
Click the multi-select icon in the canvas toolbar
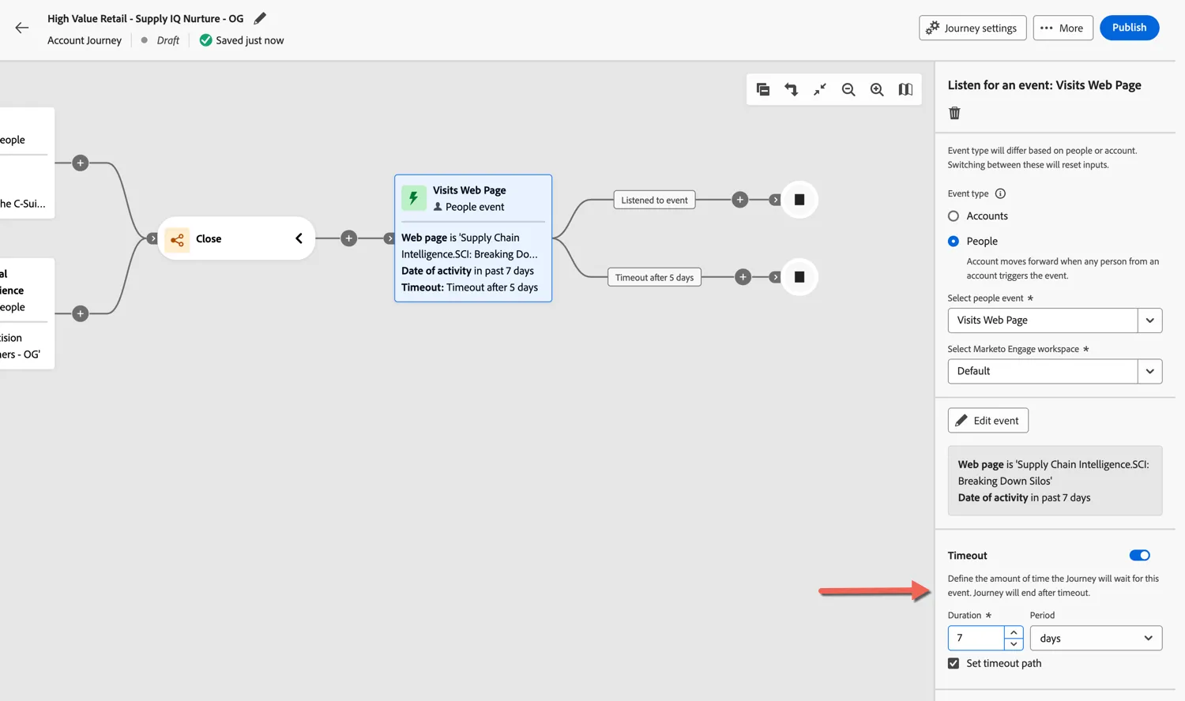[762, 89]
